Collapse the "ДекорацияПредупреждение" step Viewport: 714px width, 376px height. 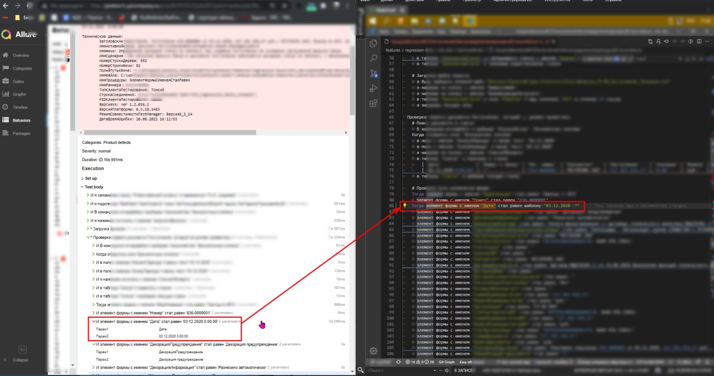tap(94, 344)
